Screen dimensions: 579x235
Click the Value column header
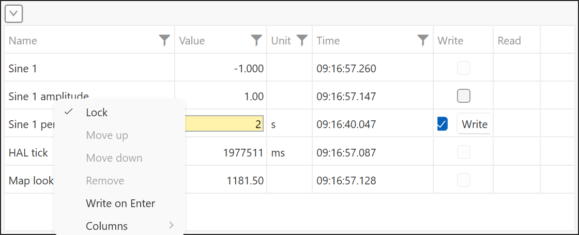click(x=221, y=40)
